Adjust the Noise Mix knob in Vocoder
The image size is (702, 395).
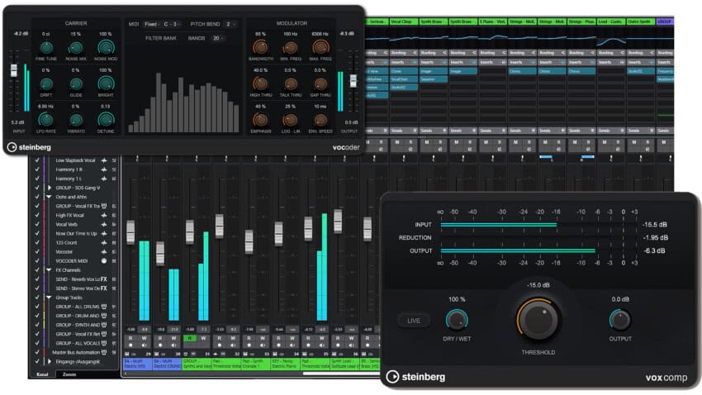[x=76, y=47]
